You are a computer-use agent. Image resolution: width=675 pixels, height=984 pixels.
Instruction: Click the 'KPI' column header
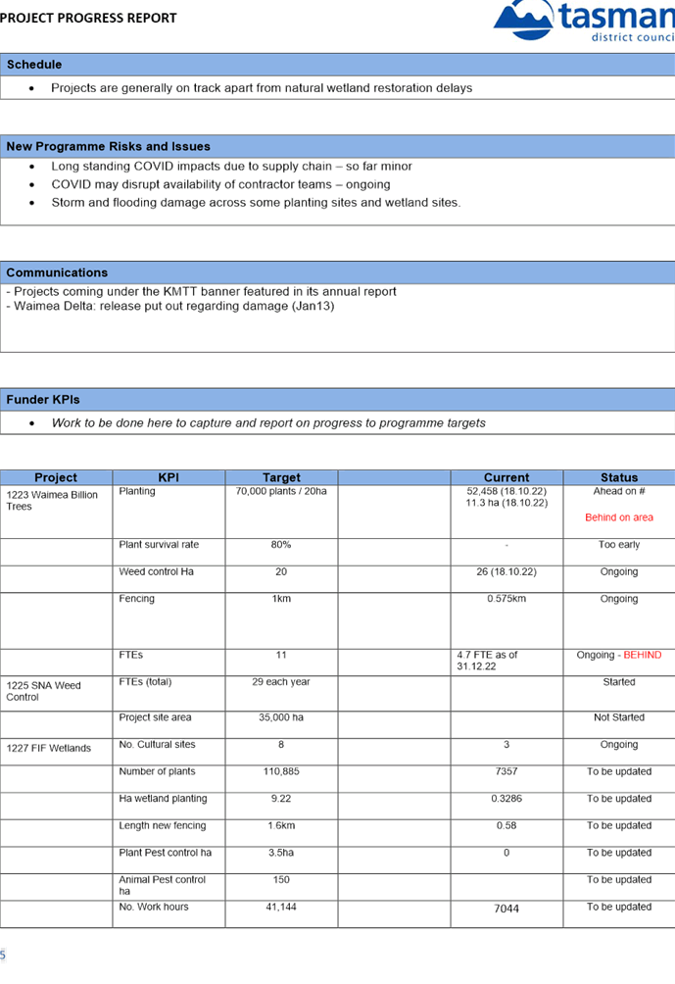click(x=169, y=477)
